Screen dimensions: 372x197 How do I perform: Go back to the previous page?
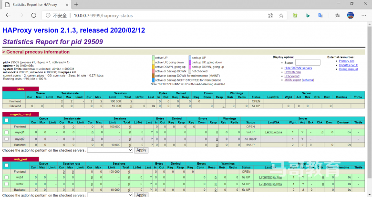(x=8, y=15)
